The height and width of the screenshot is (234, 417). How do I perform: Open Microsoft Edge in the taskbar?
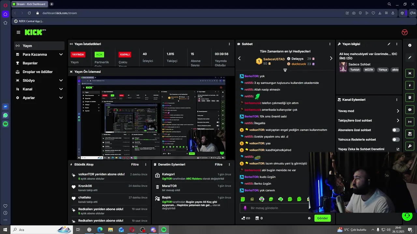[x=100, y=230]
